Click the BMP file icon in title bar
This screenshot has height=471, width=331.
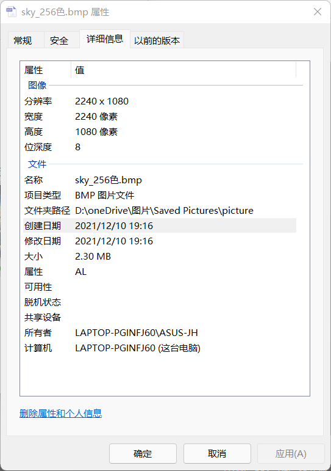(x=11, y=12)
